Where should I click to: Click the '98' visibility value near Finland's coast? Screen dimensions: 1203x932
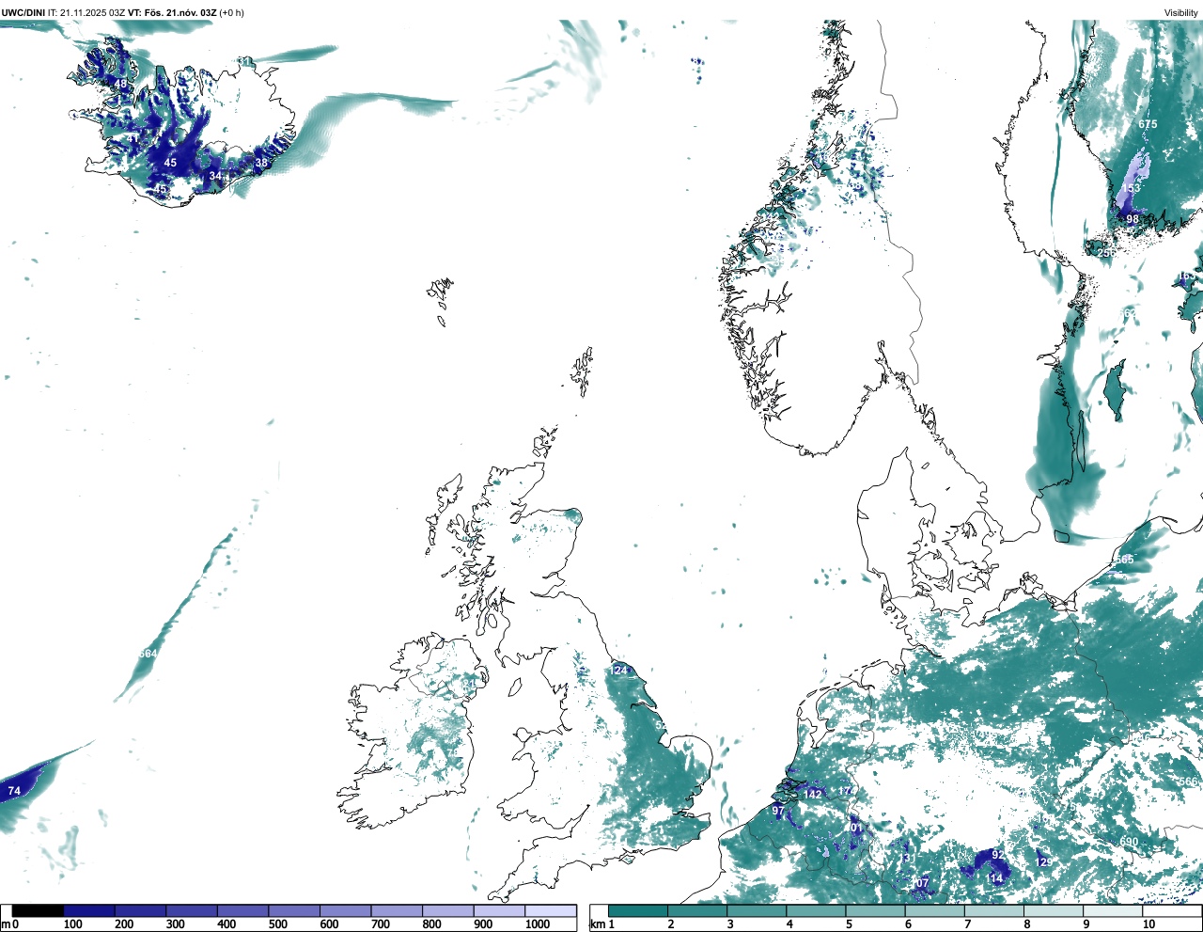point(1133,219)
